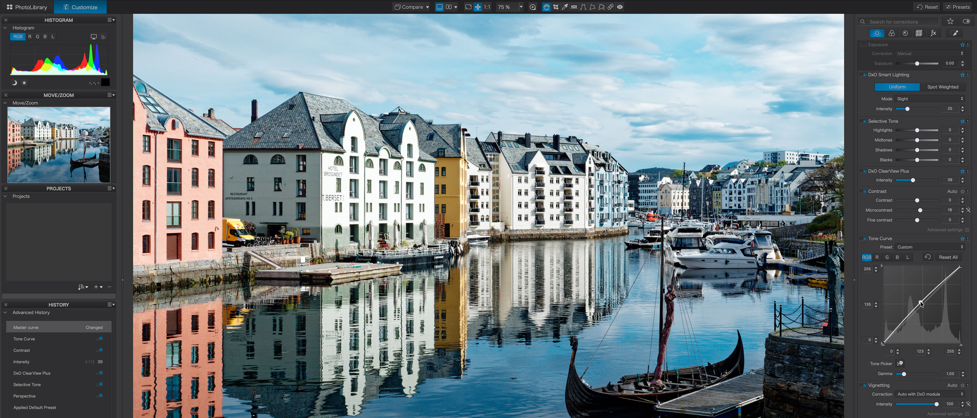Click the Microcontrast slider handle
This screenshot has height=418, width=977.
pos(920,210)
